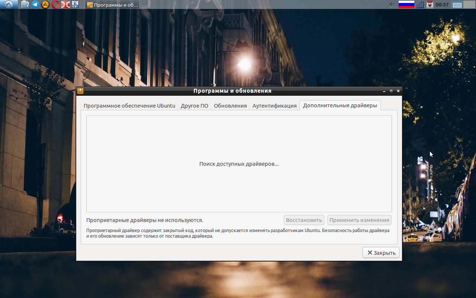Open the Обновления tab
Image resolution: width=476 pixels, height=298 pixels.
(x=230, y=105)
